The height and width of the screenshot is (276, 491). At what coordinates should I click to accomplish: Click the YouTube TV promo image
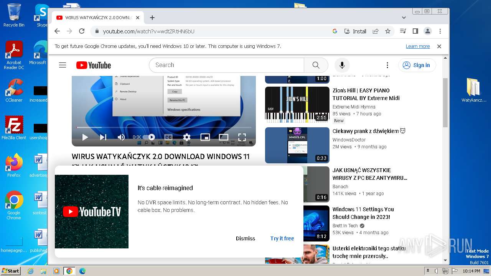point(92,212)
